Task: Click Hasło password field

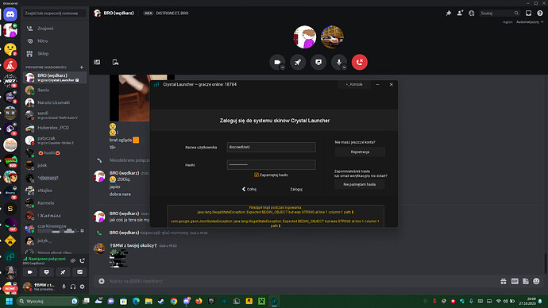Action: (271, 164)
